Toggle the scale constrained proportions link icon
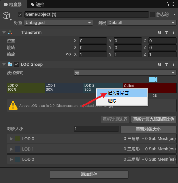This screenshot has width=178, height=183. pos(69,54)
